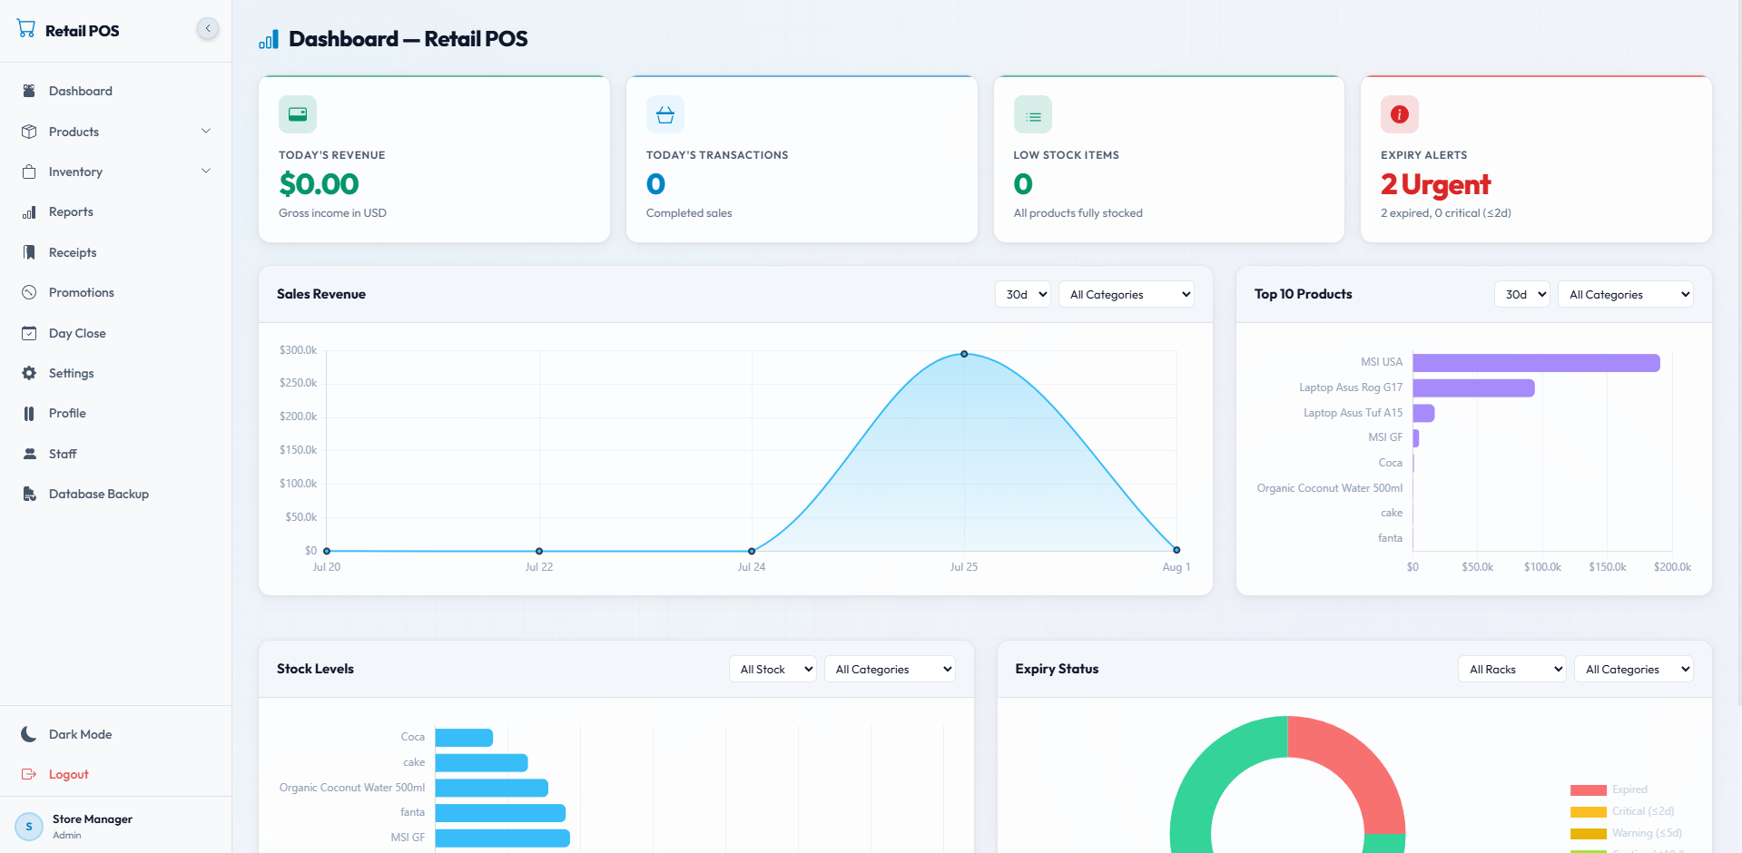Screen dimensions: 1742x853
Task: Click the Products box icon
Action: (x=29, y=132)
